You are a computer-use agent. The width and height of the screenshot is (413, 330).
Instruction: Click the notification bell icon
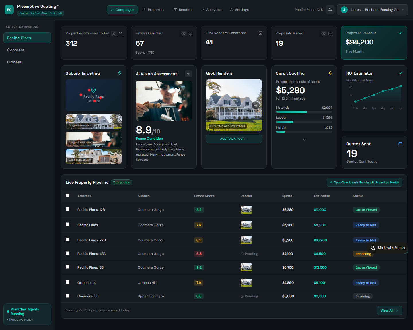(330, 10)
